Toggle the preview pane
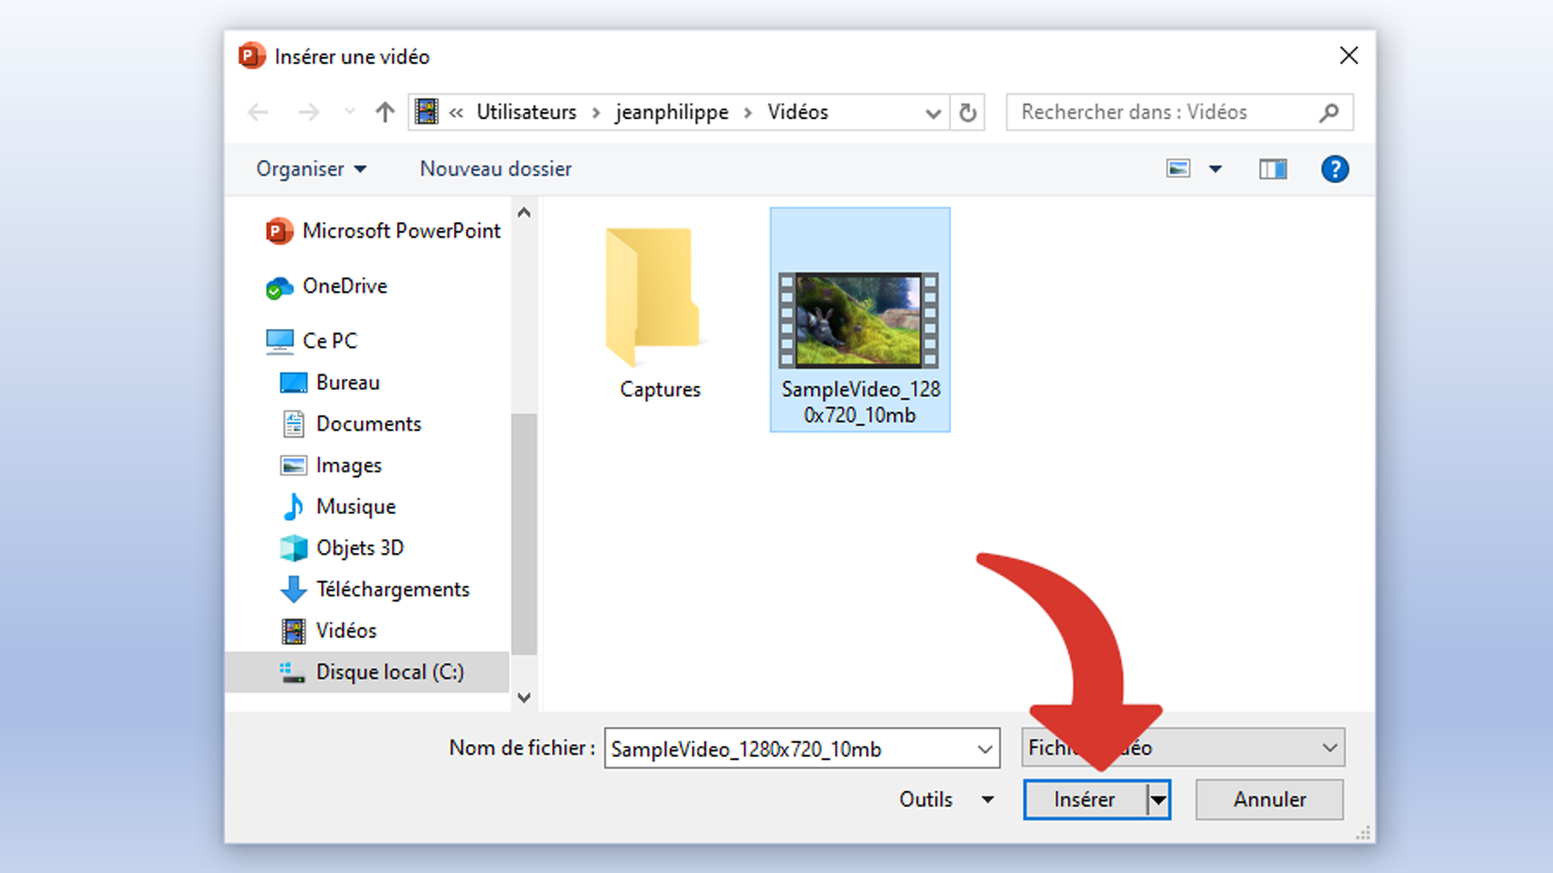Image resolution: width=1553 pixels, height=873 pixels. (x=1272, y=170)
